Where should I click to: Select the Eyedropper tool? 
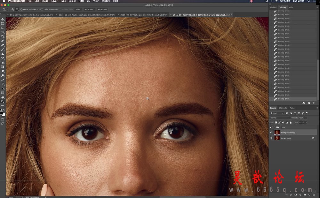tap(3, 41)
